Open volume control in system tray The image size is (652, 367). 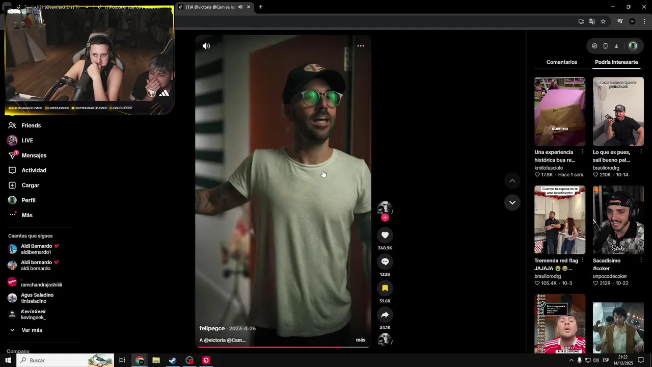point(596,360)
